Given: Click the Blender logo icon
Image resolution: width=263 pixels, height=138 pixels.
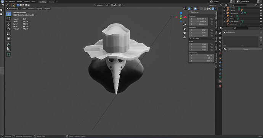Looking at the screenshot, I should 2,2.
